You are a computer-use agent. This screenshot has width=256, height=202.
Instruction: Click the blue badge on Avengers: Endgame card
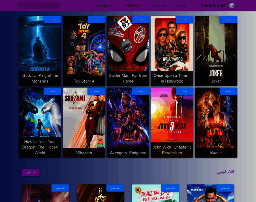(140, 91)
